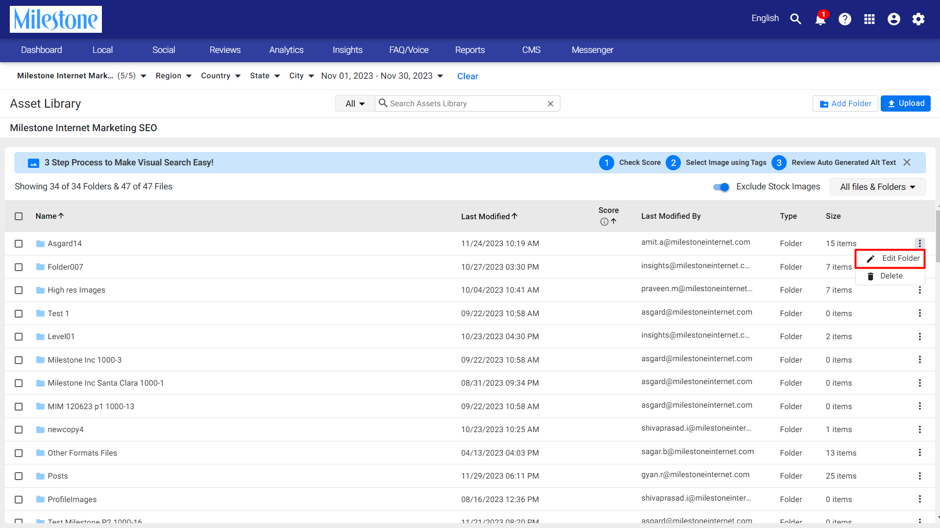This screenshot has width=940, height=528.
Task: Expand the Region filter dropdown
Action: click(173, 76)
